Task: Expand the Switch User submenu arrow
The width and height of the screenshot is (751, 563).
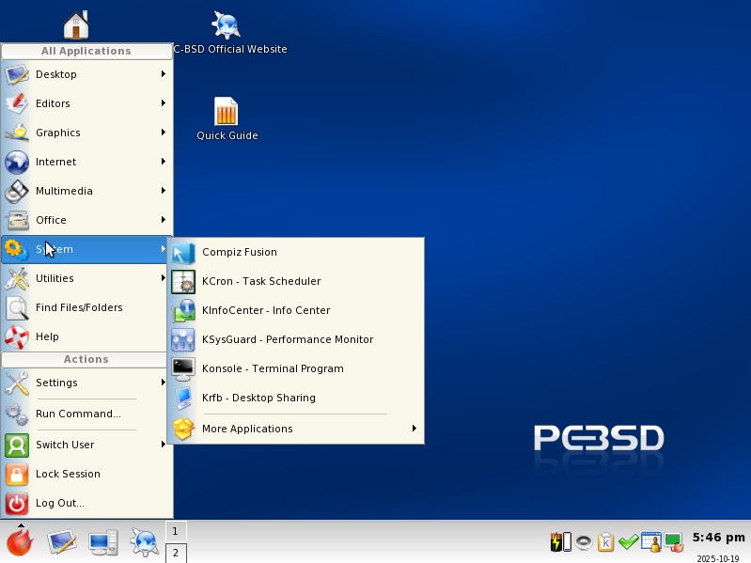Action: (x=164, y=445)
